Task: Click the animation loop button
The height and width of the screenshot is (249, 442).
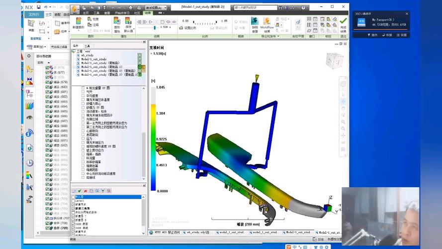Action: (168, 22)
